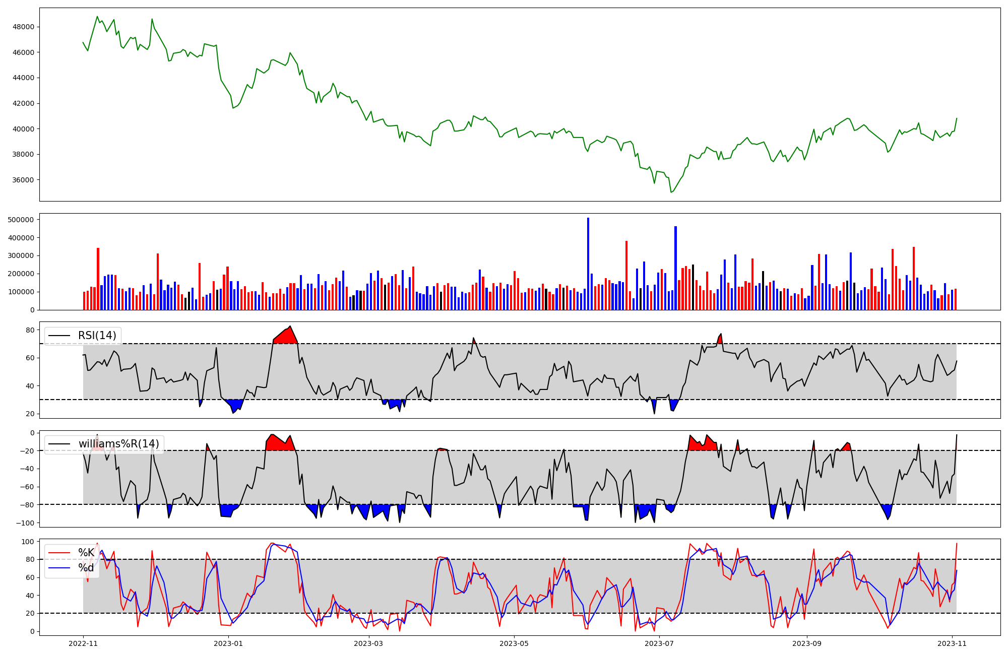Click the 2023-01 x-axis date label
This screenshot has width=1008, height=655.
(228, 643)
